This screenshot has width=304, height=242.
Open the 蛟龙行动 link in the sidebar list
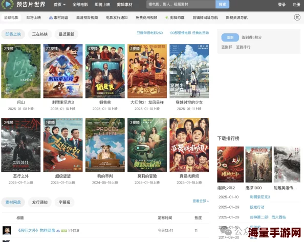(x=257, y=207)
